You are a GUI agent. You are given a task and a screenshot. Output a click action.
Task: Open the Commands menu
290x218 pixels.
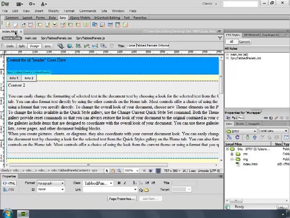pos(88,11)
